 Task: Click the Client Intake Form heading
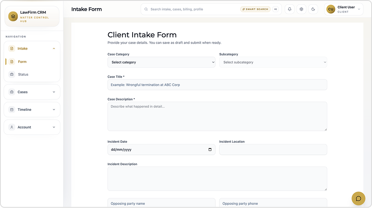(142, 35)
